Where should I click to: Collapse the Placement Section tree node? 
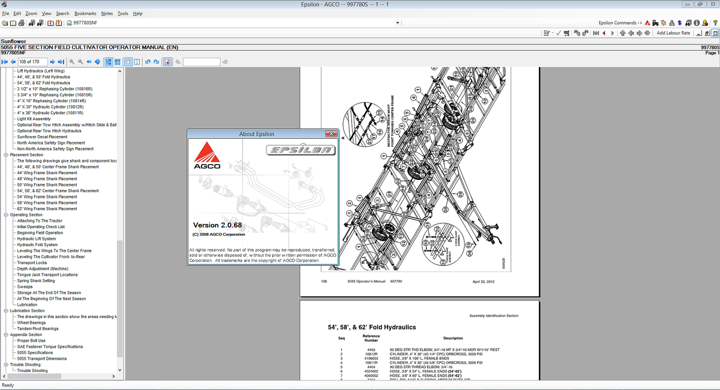tap(6, 155)
